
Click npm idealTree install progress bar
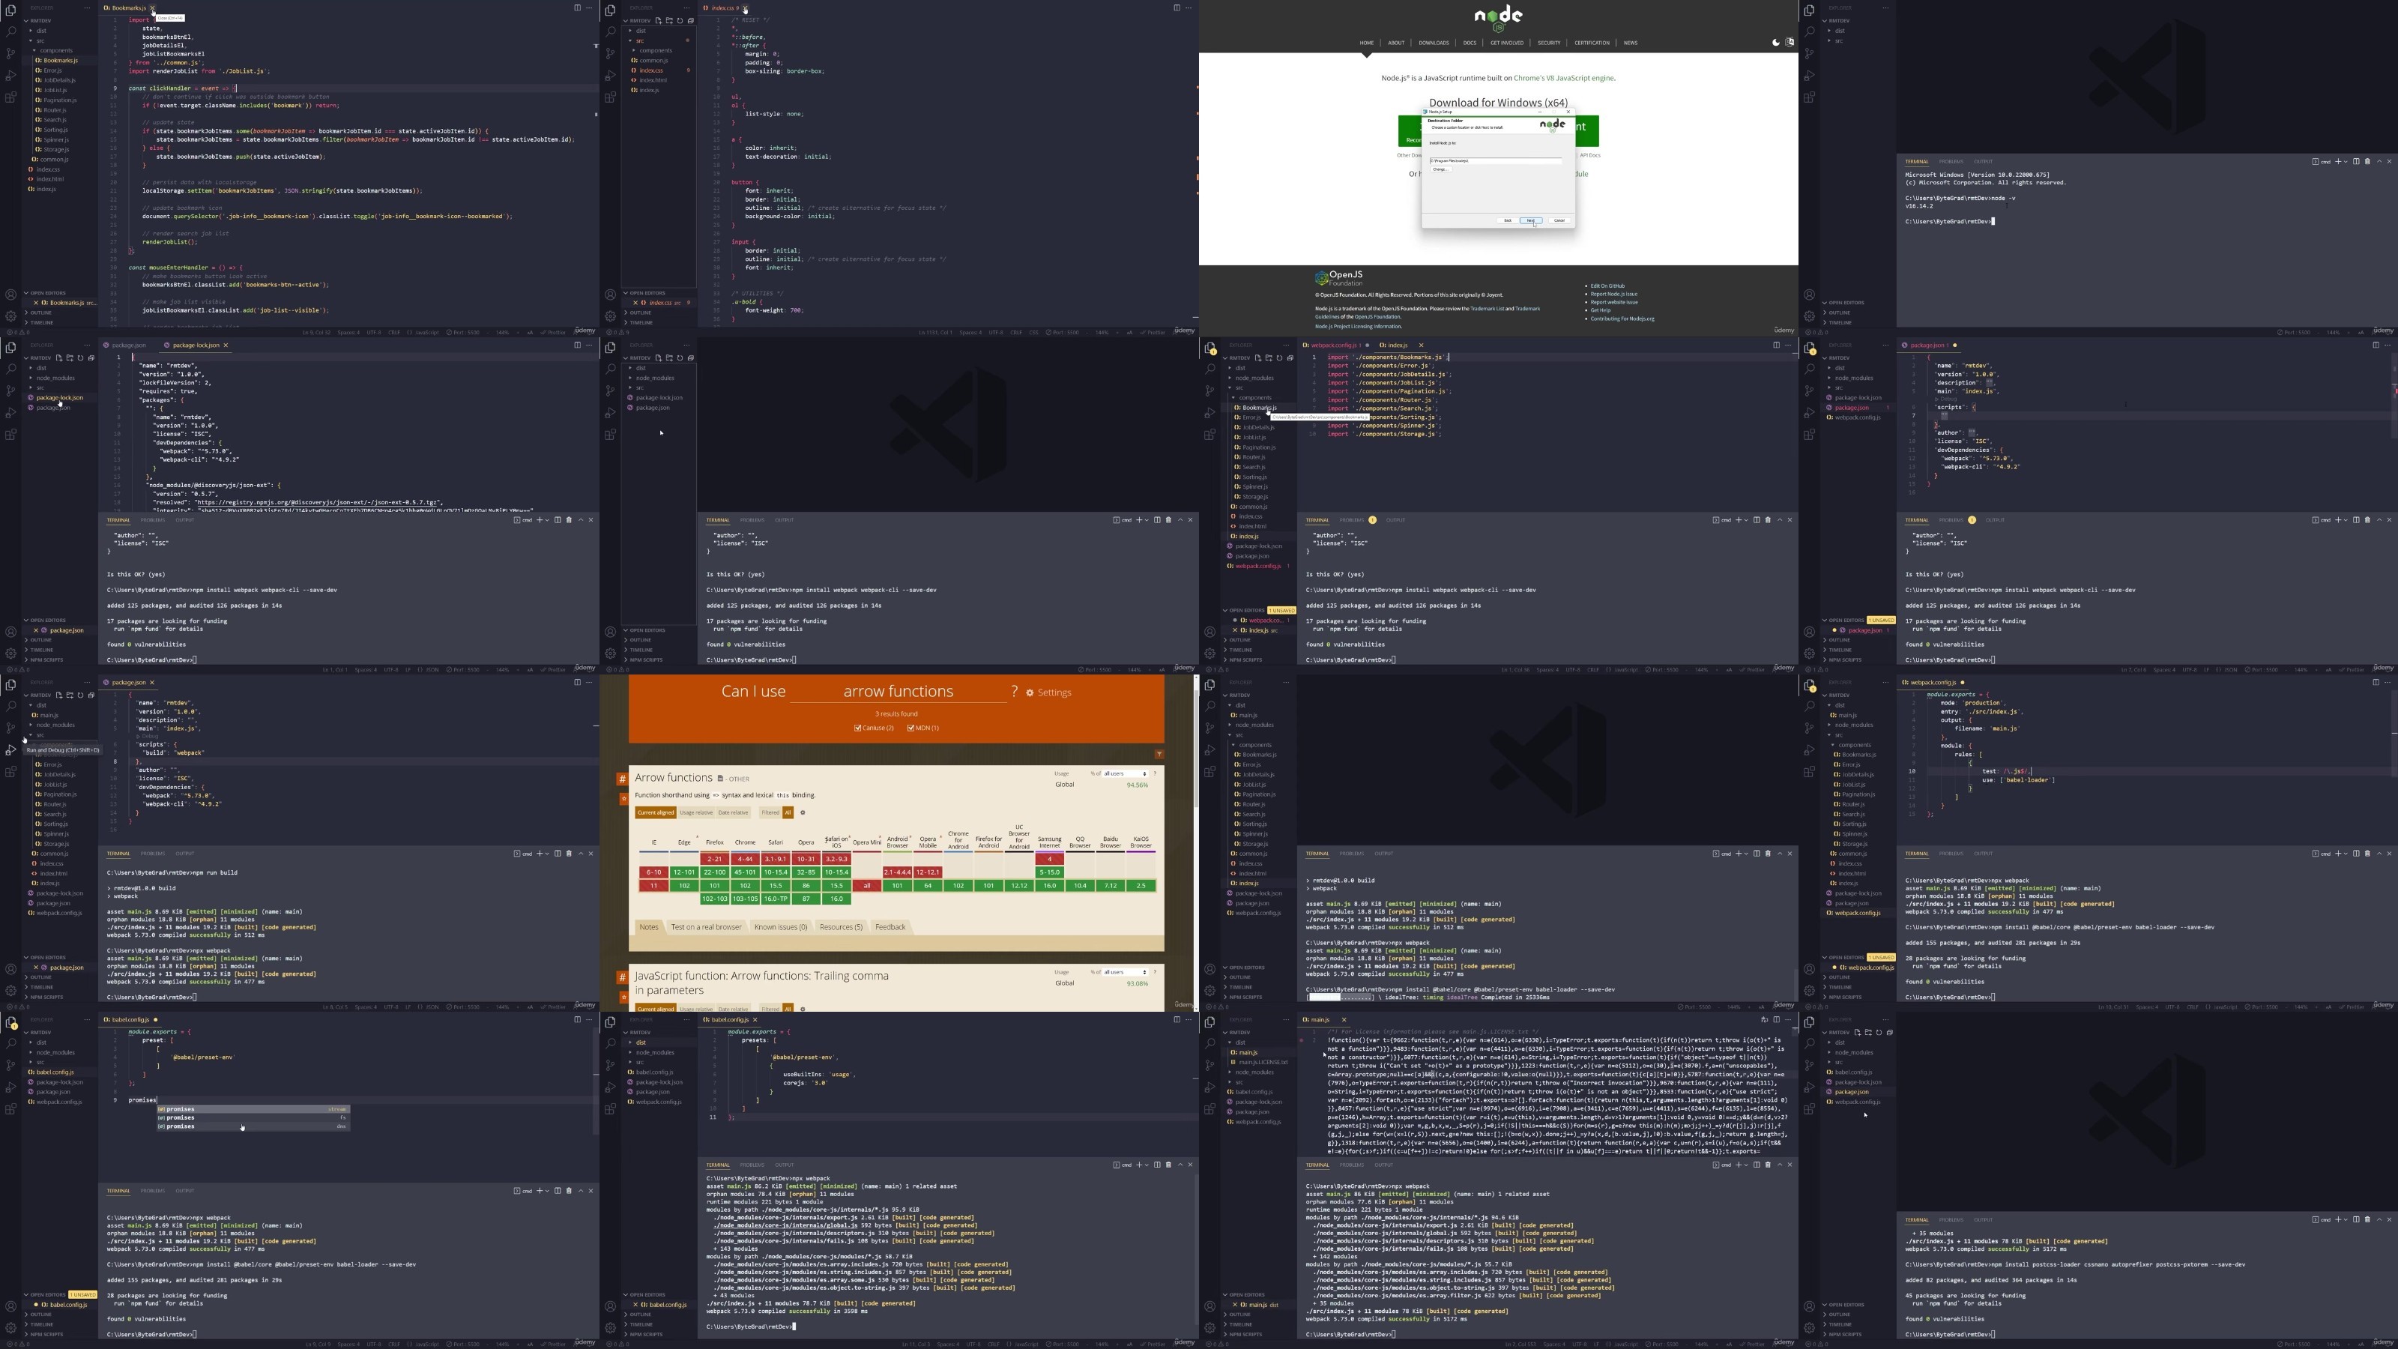tap(1340, 997)
